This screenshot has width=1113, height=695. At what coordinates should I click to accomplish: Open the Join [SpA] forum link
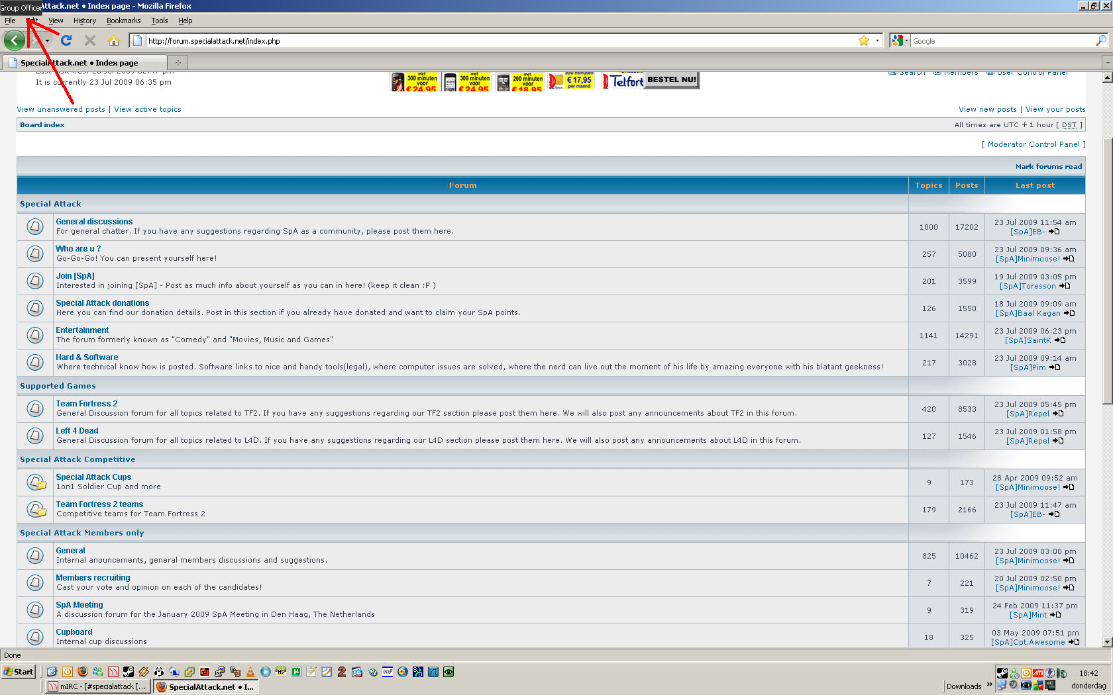tap(76, 276)
